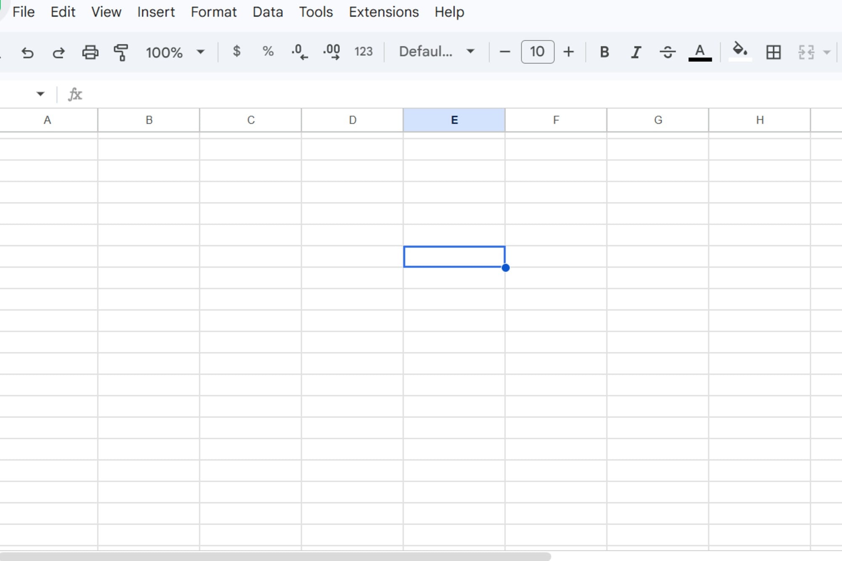
Task: Increase decimal places icon
Action: pos(332,52)
